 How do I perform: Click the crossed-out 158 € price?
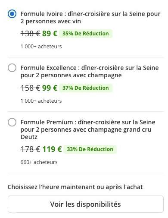tap(31, 88)
